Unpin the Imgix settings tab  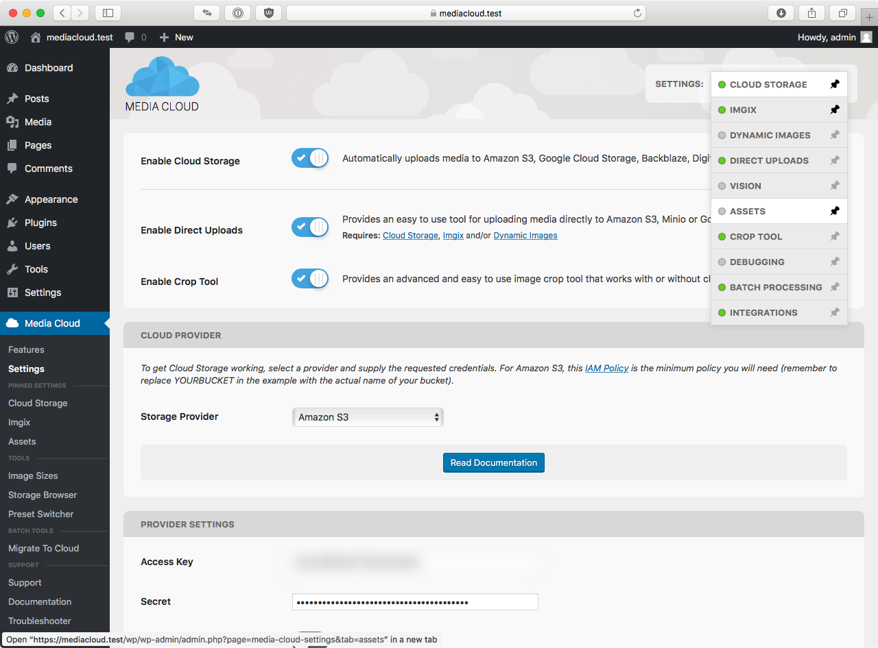click(834, 110)
